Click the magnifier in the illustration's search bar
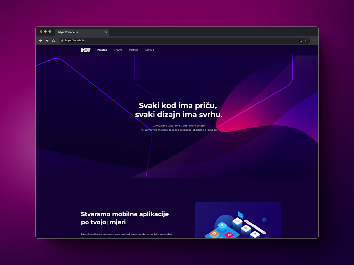 [264, 232]
